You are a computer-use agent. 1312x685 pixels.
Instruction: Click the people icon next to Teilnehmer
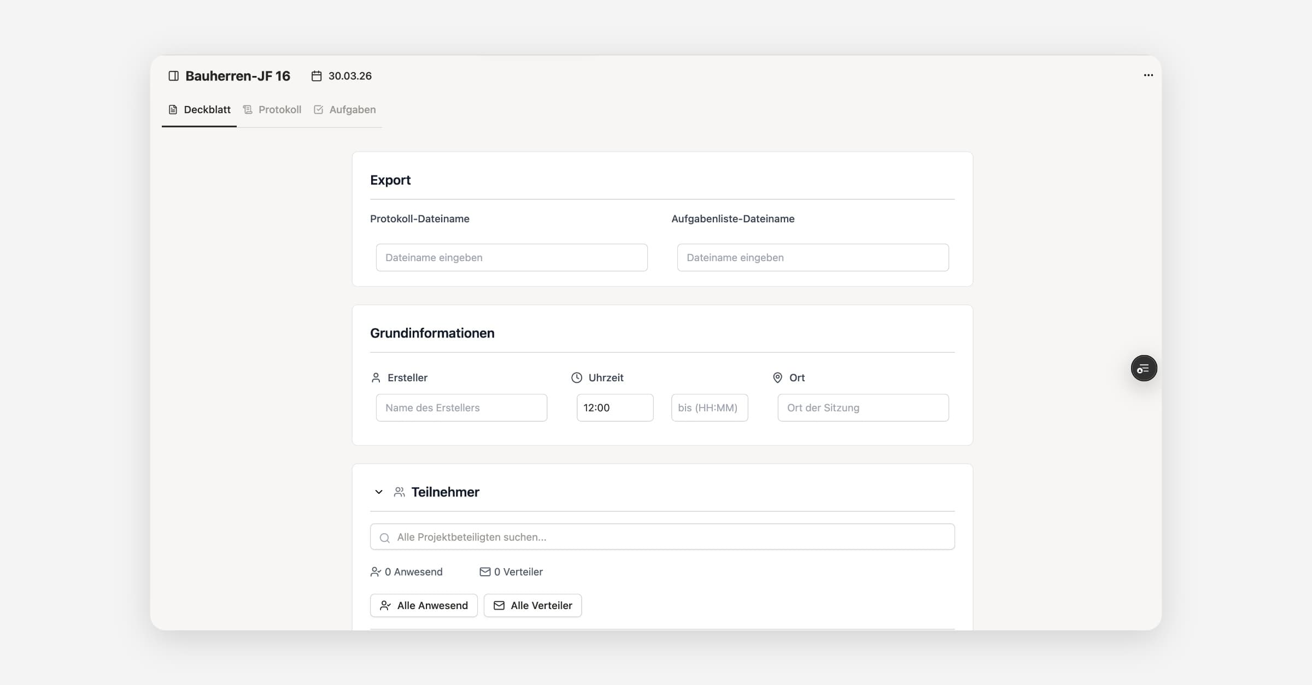point(400,492)
